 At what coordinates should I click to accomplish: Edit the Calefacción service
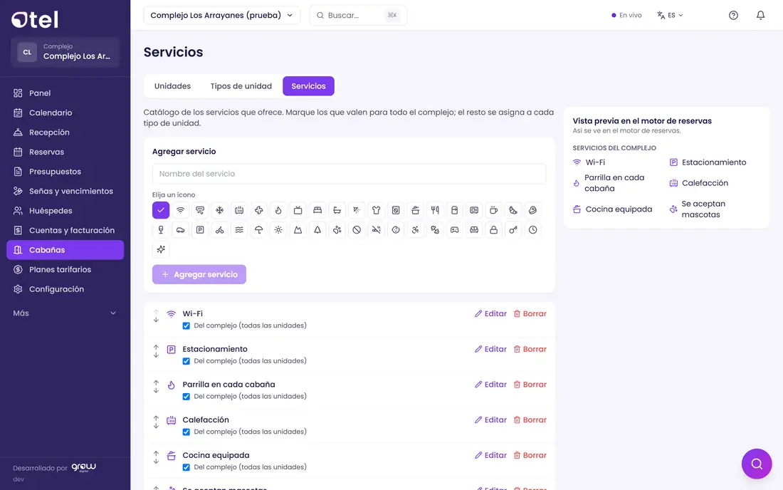tap(490, 420)
